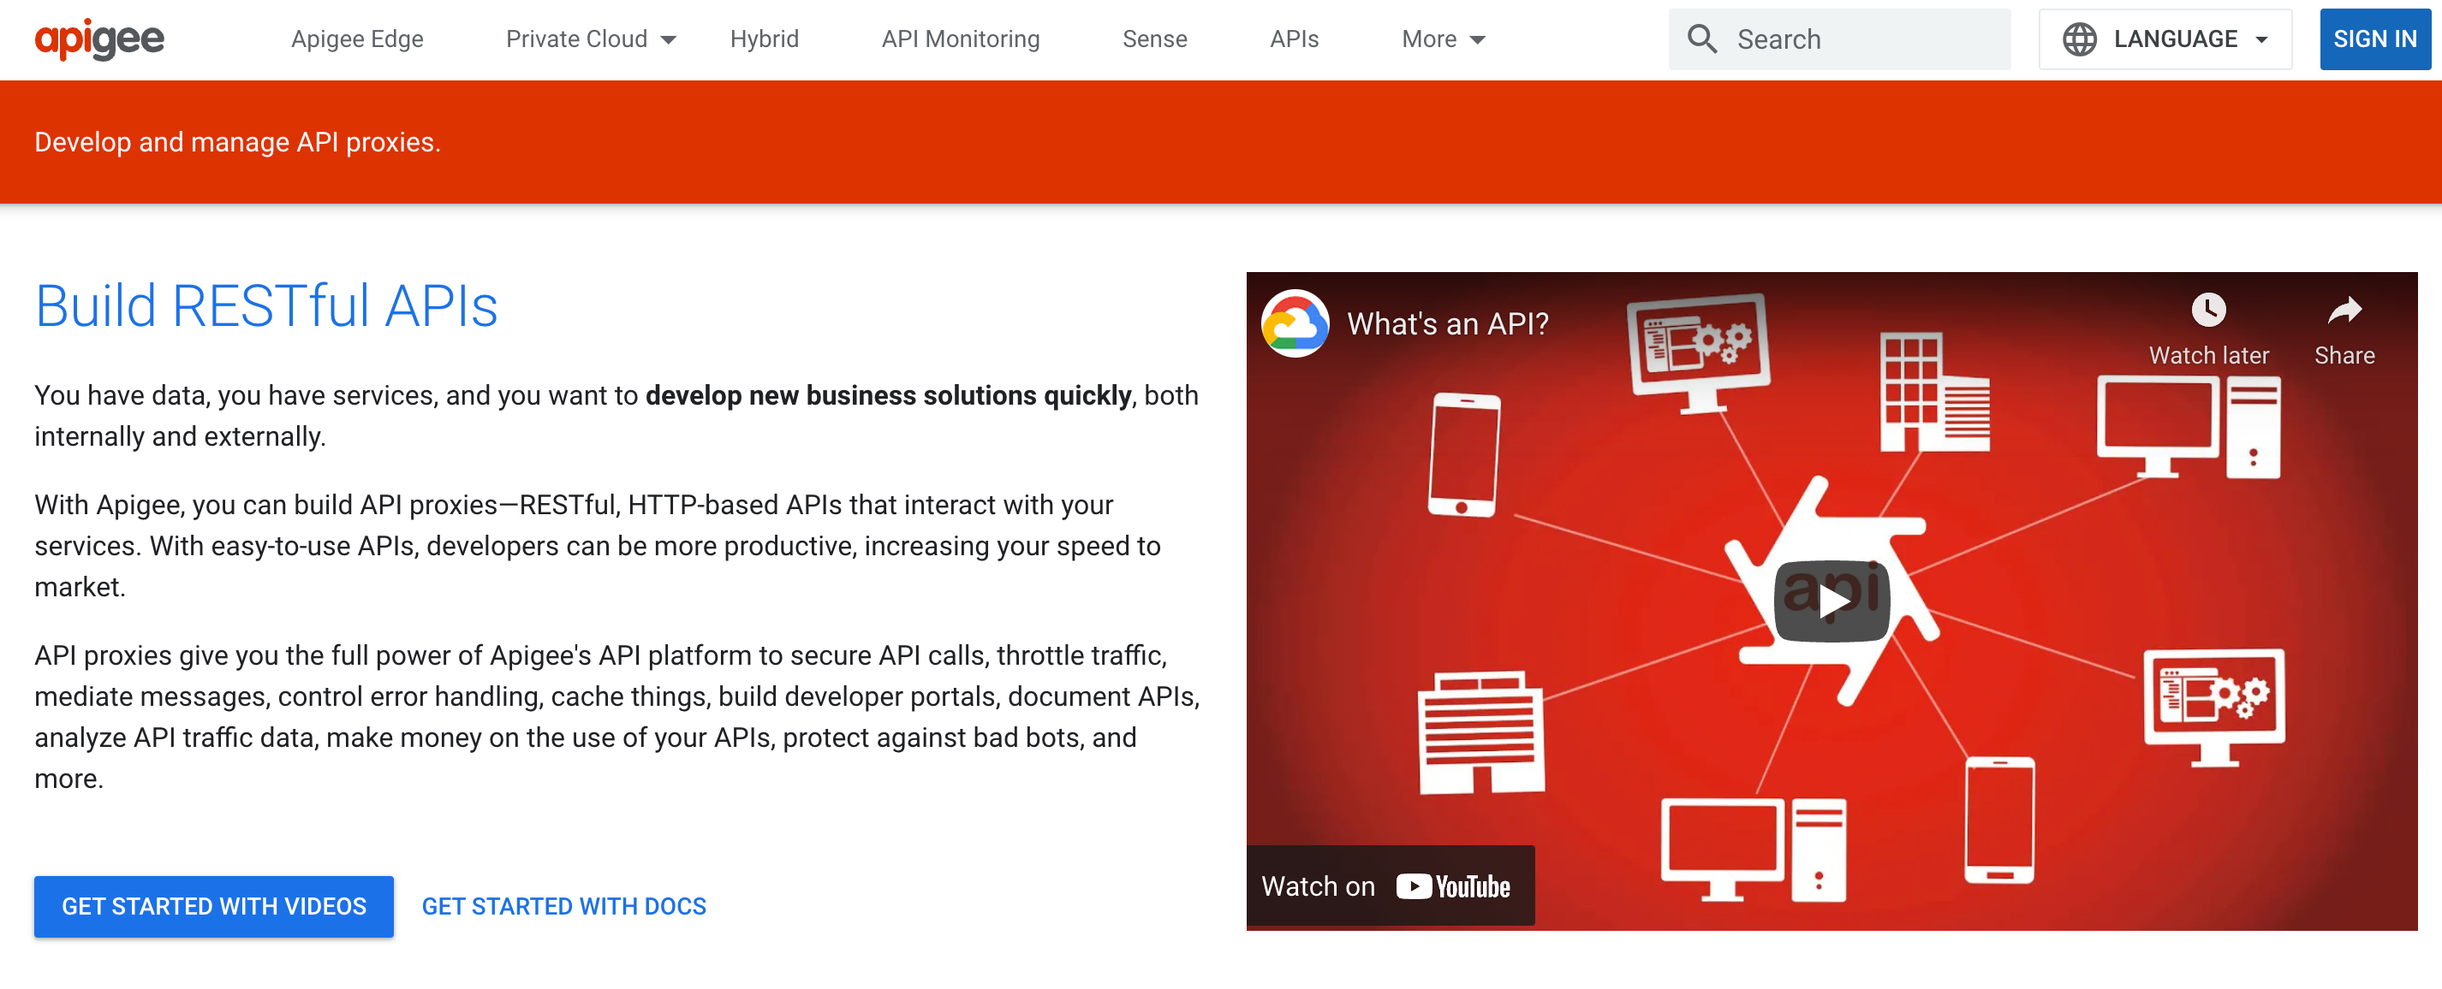Click the Google Cloud logo in video

(1295, 322)
